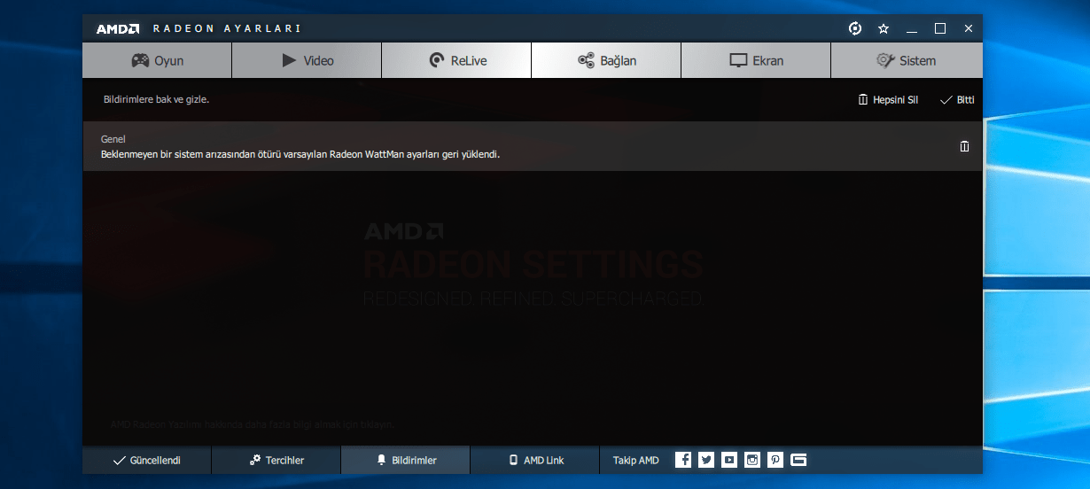1090x489 pixels.
Task: Click the Takip AMD label
Action: click(636, 460)
